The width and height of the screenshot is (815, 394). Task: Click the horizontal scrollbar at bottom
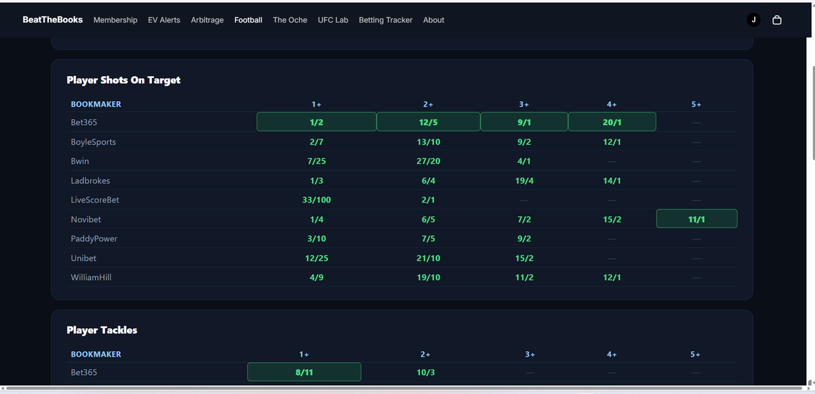point(405,388)
